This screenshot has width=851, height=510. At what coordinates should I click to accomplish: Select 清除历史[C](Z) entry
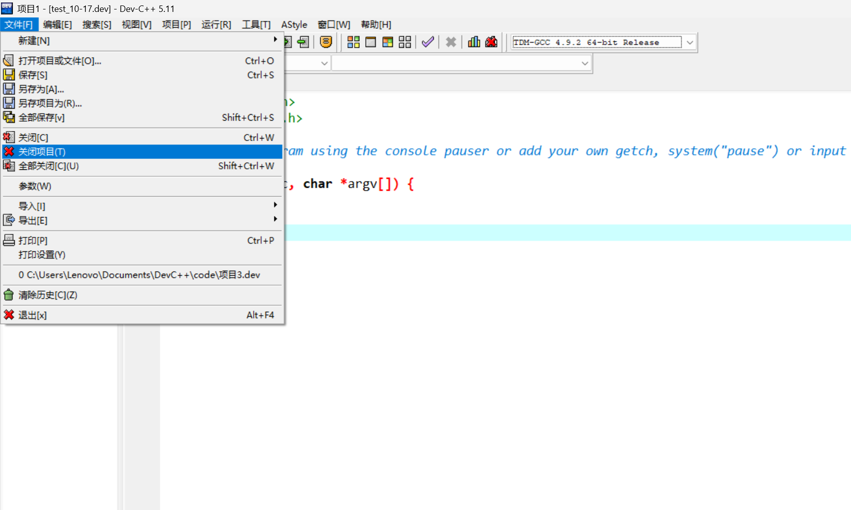[142, 295]
